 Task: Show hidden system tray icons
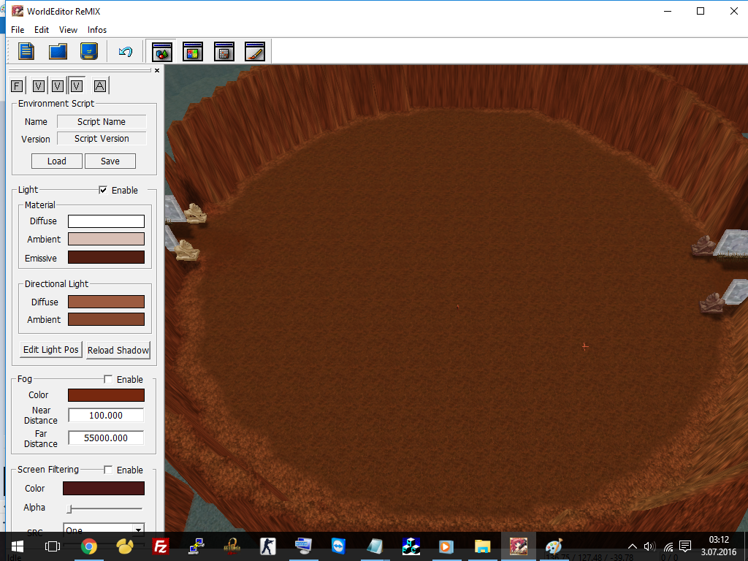click(x=632, y=546)
